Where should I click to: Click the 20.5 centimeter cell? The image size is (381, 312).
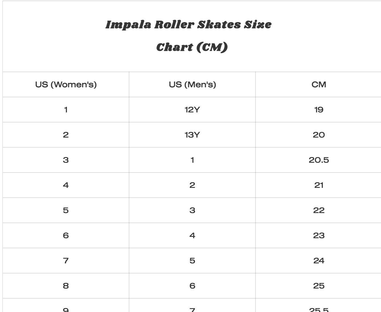pyautogui.click(x=319, y=160)
